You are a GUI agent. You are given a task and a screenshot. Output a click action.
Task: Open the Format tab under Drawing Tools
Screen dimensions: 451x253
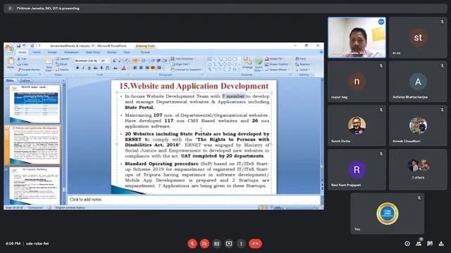pyautogui.click(x=145, y=52)
